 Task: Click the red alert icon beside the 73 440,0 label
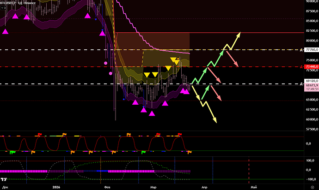tap(301, 67)
